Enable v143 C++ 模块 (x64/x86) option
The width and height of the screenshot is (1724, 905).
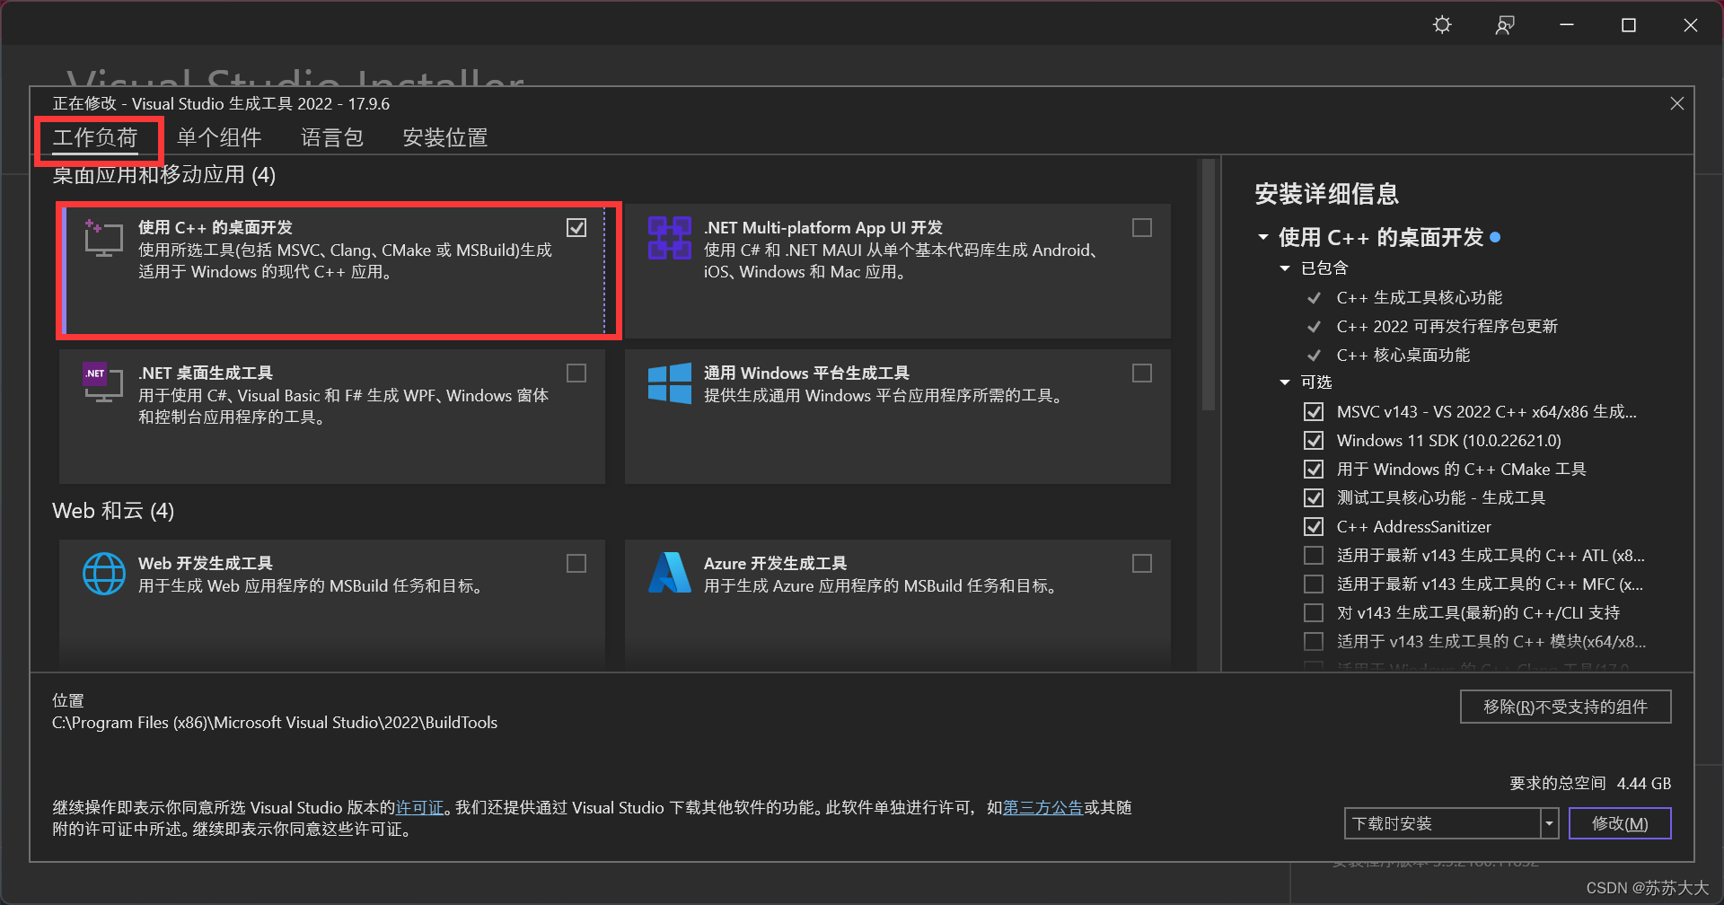pos(1314,642)
